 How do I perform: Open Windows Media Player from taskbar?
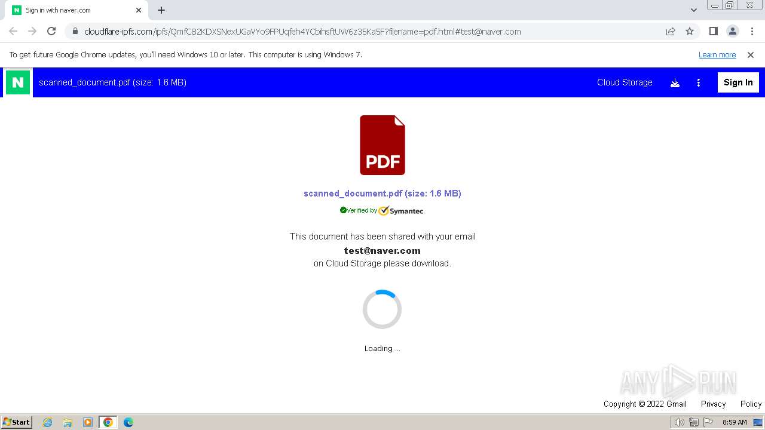(88, 422)
